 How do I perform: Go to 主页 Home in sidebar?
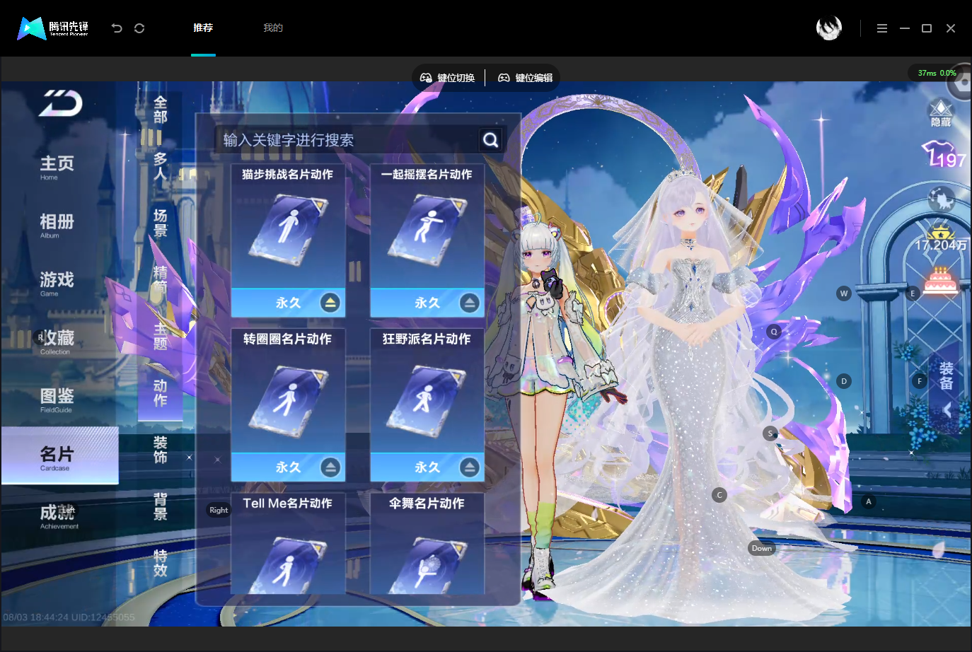(57, 167)
